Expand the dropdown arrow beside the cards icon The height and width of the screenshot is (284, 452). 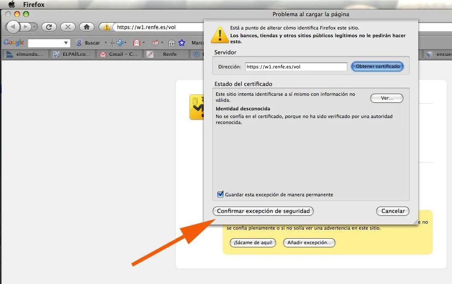[x=162, y=43]
